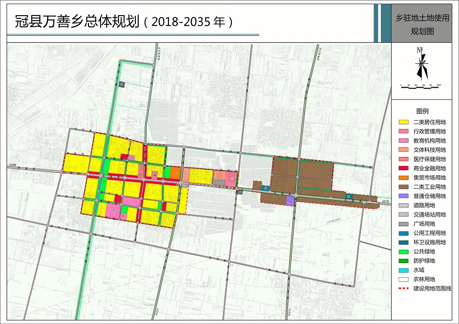Click the purple warehouse storage parcel

pos(290,201)
